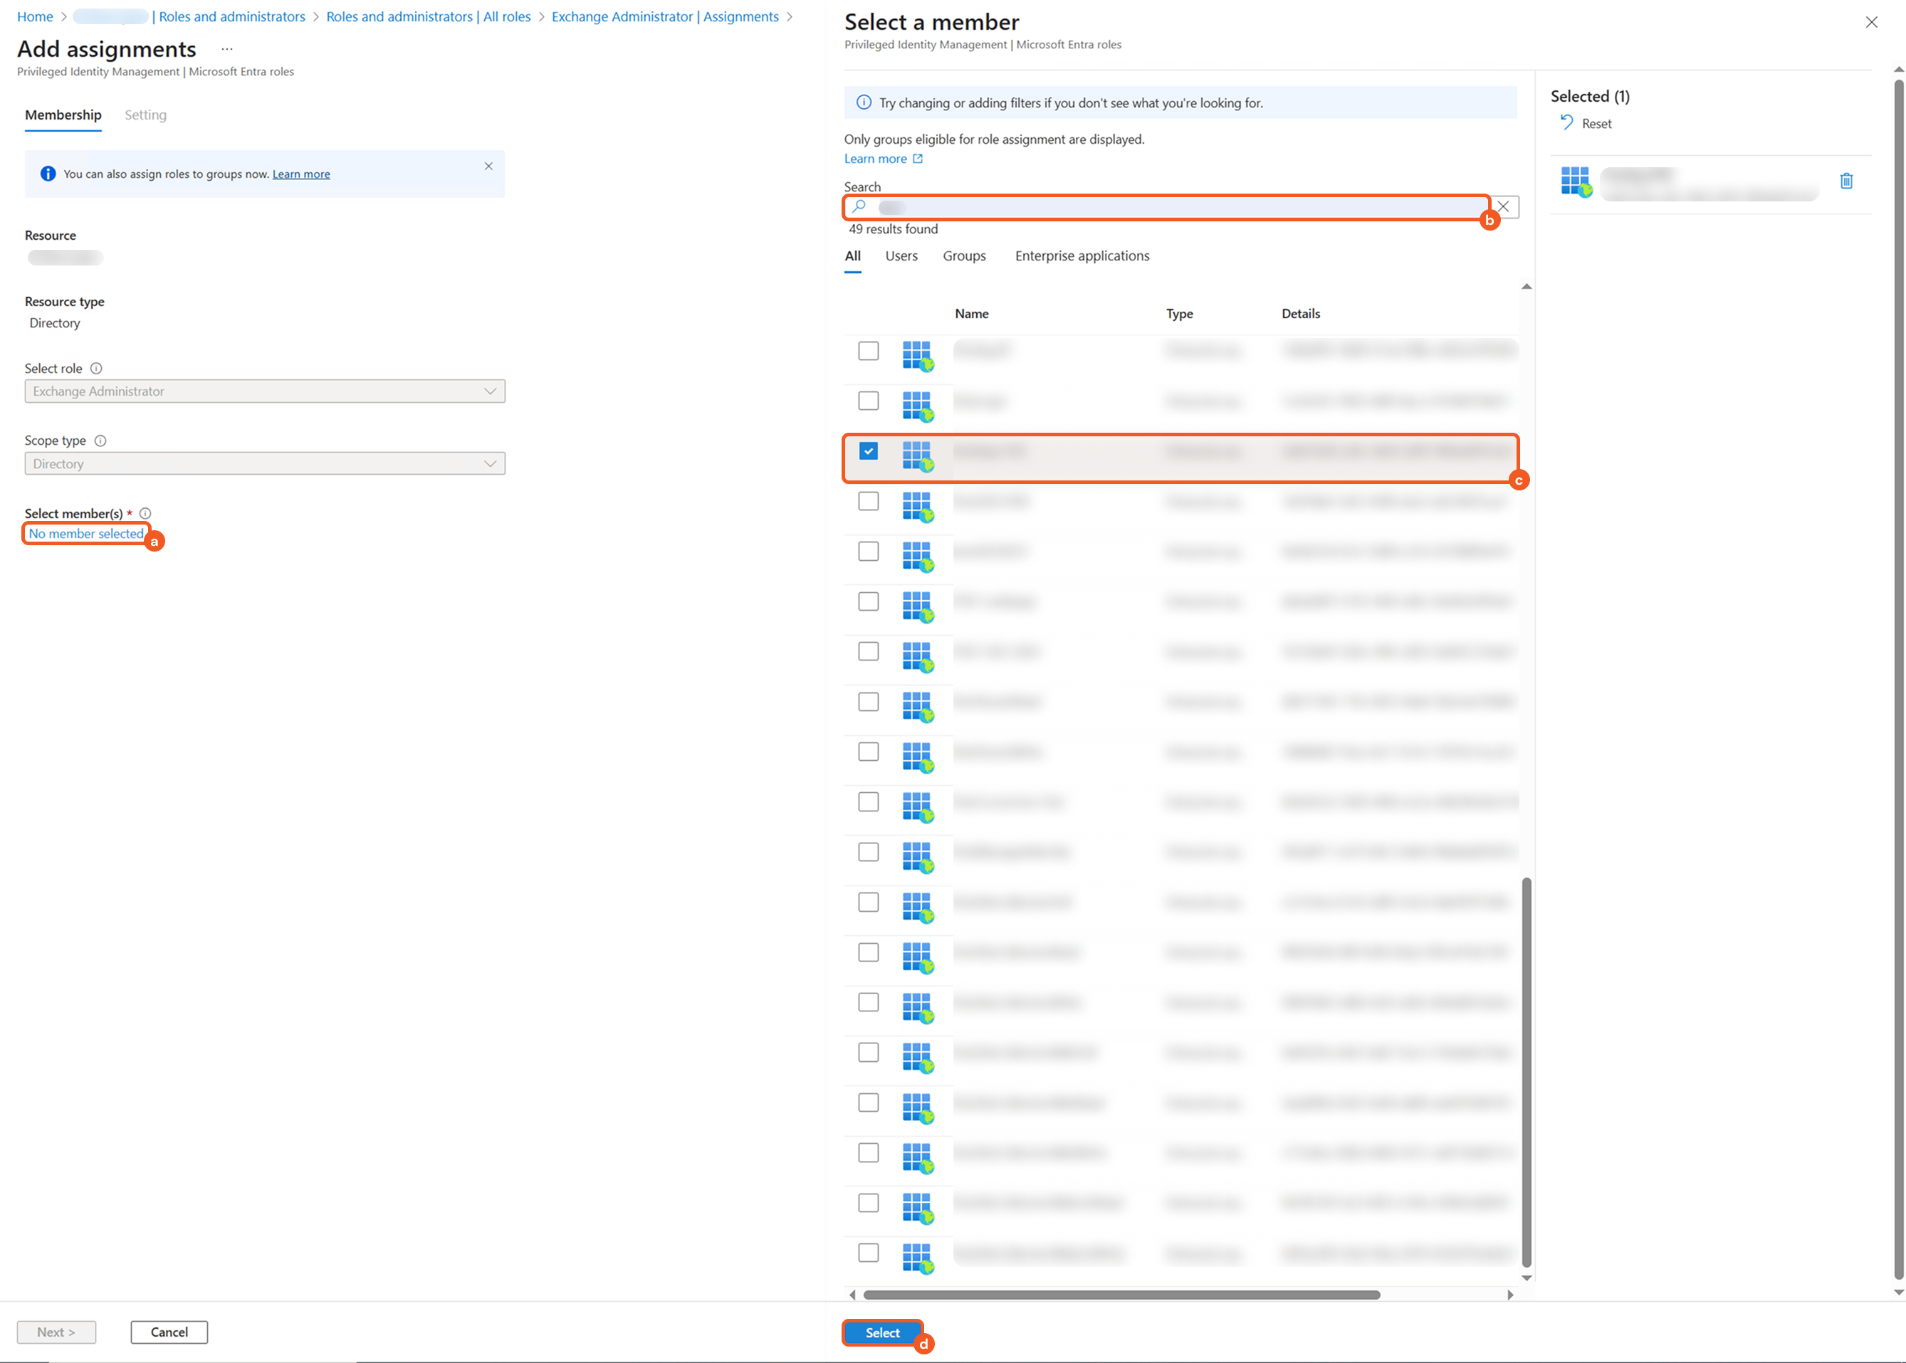Switch to the Enterprise applications tab
Viewport: 1906px width, 1363px height.
(x=1082, y=256)
